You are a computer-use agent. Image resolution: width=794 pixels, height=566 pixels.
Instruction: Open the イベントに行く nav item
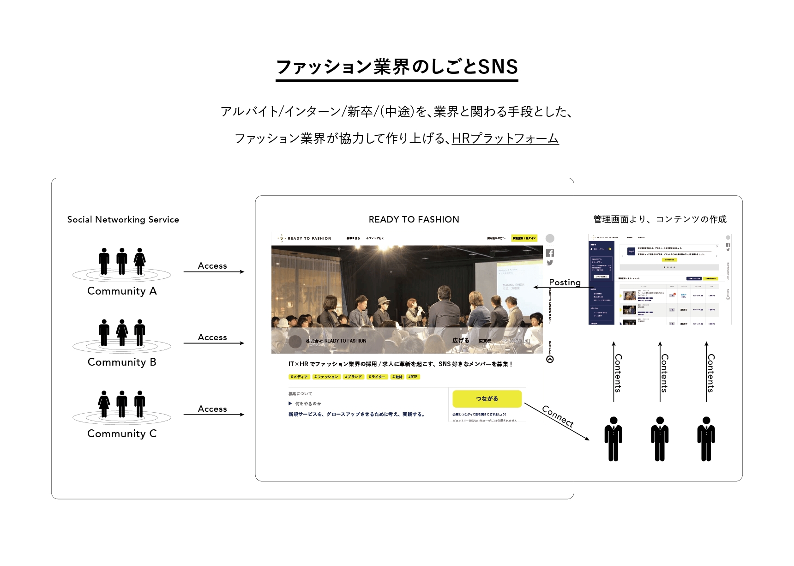375,238
